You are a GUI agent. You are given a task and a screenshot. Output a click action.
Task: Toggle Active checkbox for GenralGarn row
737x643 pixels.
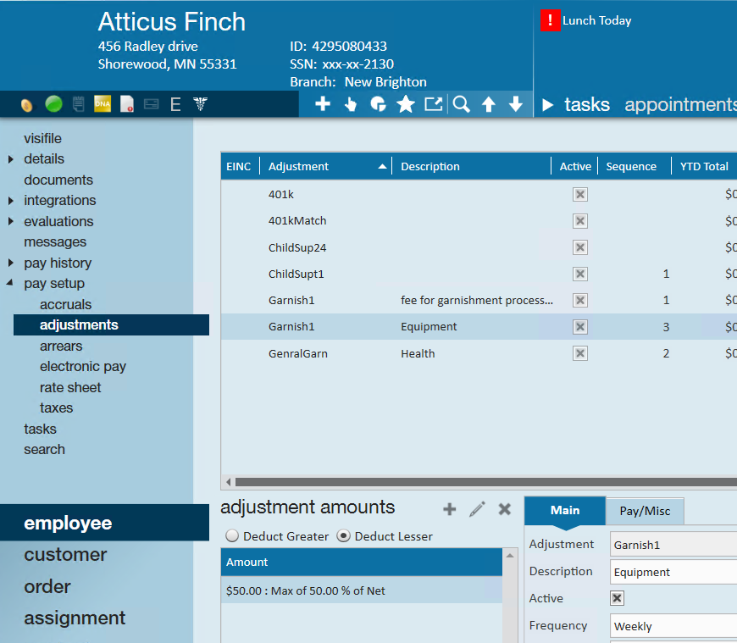pos(580,353)
